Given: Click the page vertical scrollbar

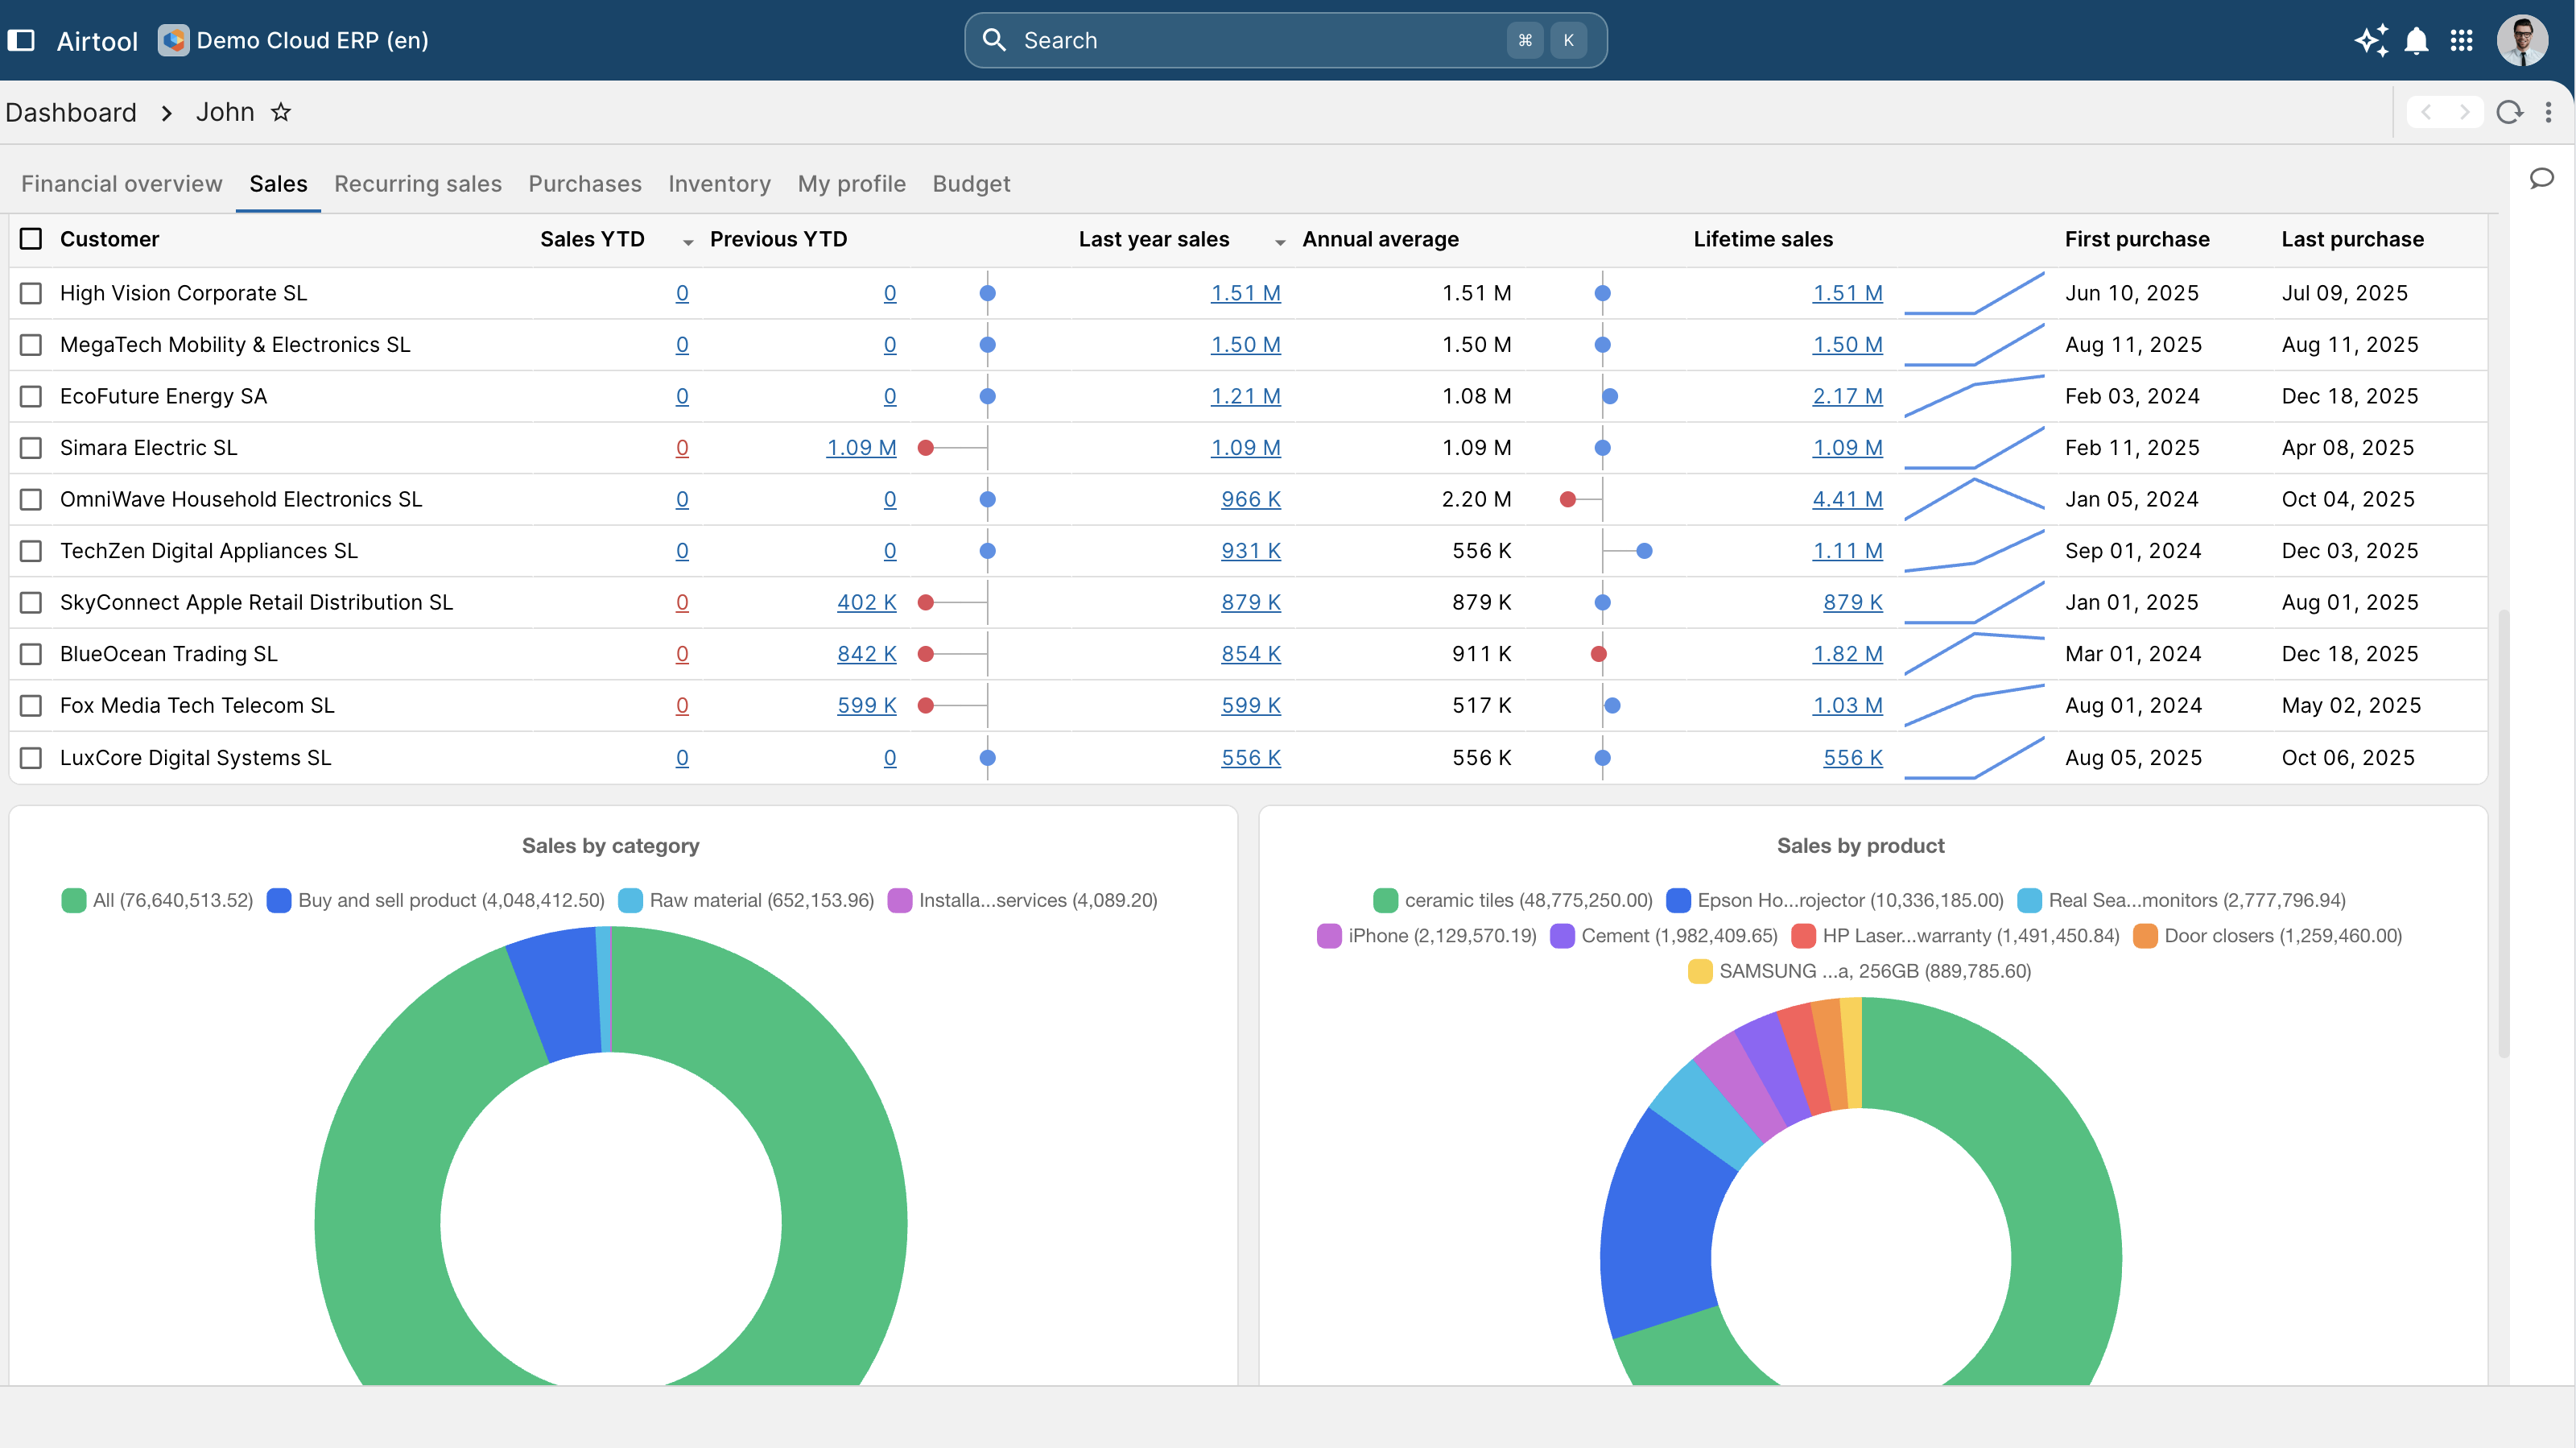Looking at the screenshot, I should click(2503, 833).
